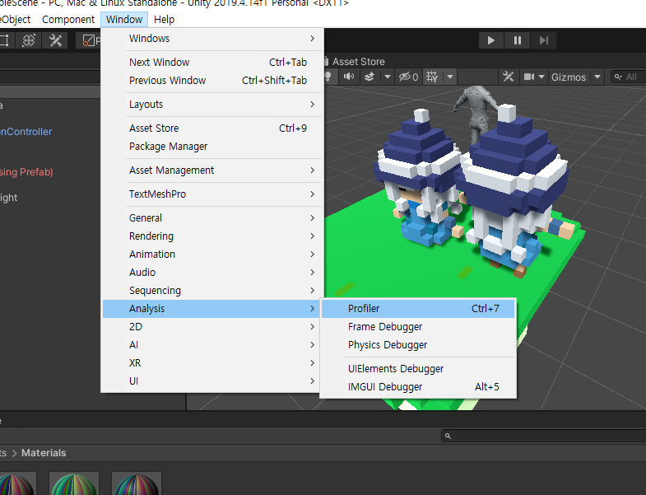Select the combined Transform tool icon
This screenshot has height=495, width=646.
pyautogui.click(x=29, y=40)
